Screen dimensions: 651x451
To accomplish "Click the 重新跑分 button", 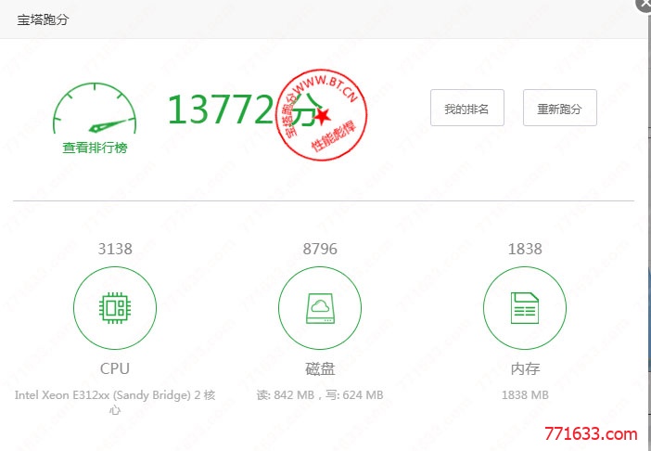I will point(560,108).
